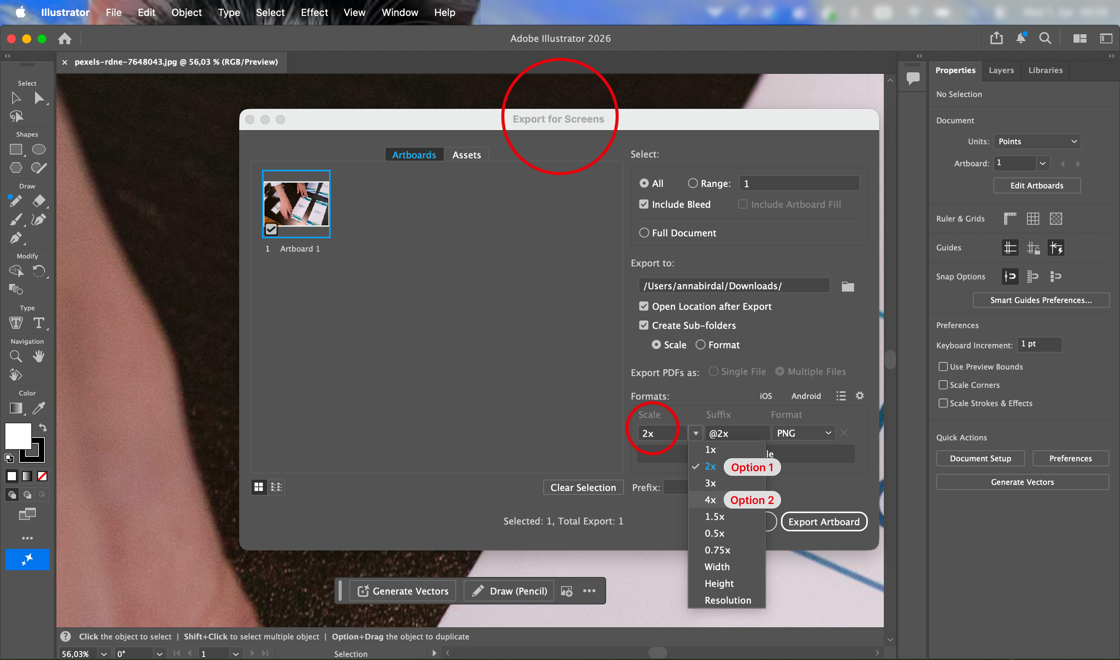
Task: Enable Scale Strokes & Effects
Action: click(943, 403)
